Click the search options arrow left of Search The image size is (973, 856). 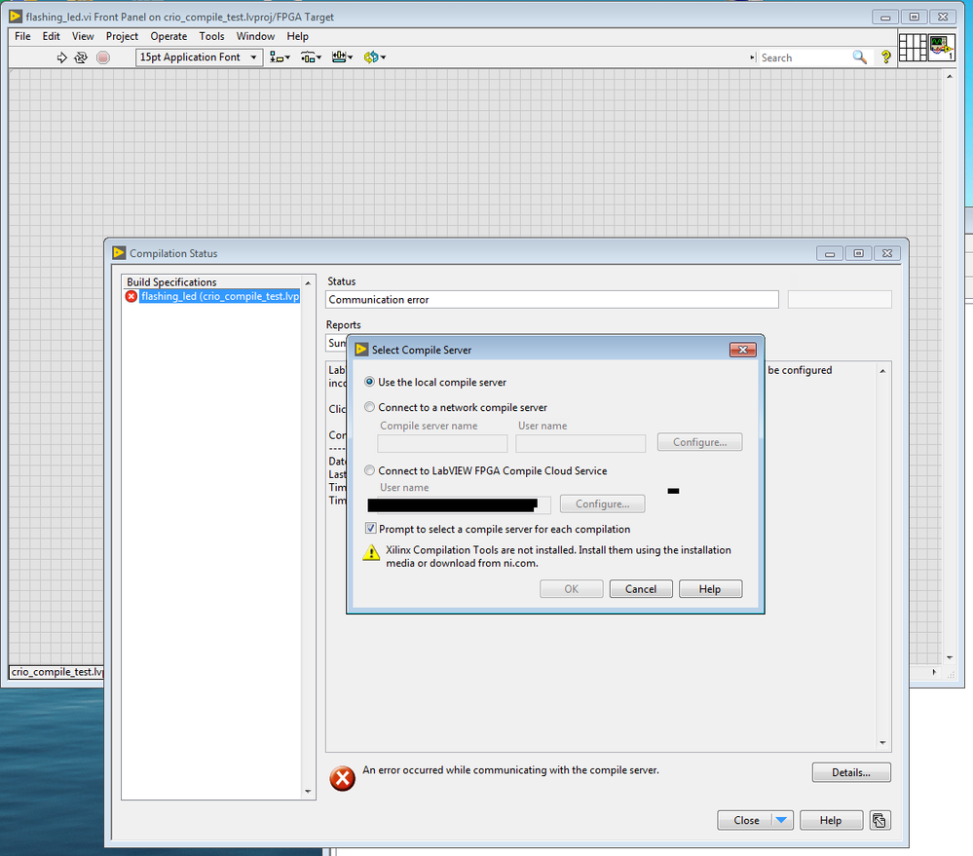tap(752, 57)
